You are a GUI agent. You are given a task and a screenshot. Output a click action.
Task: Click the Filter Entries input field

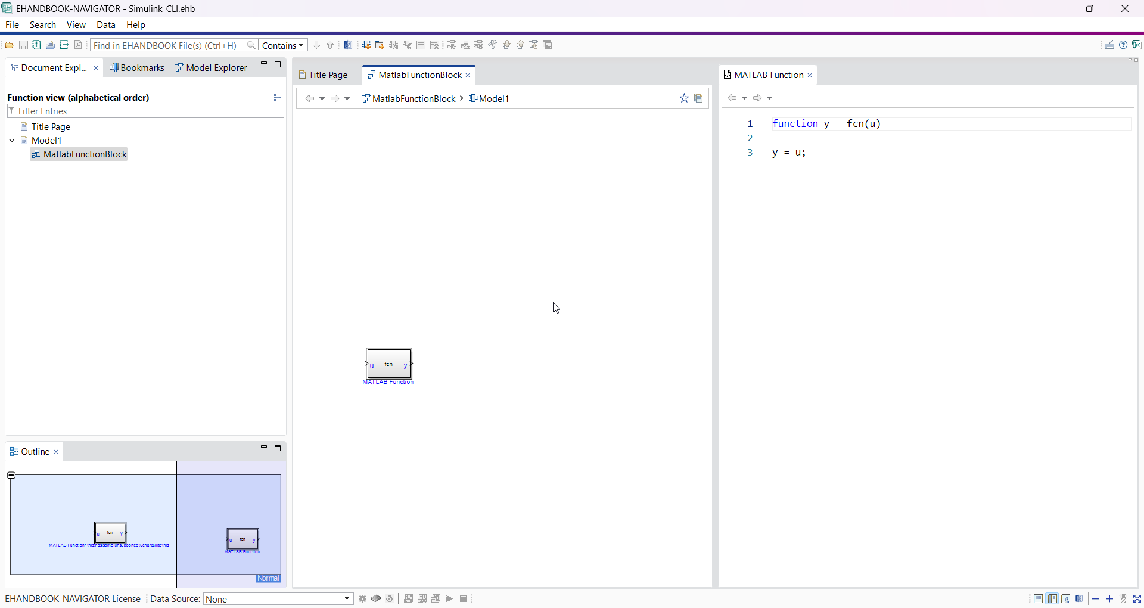pyautogui.click(x=146, y=111)
